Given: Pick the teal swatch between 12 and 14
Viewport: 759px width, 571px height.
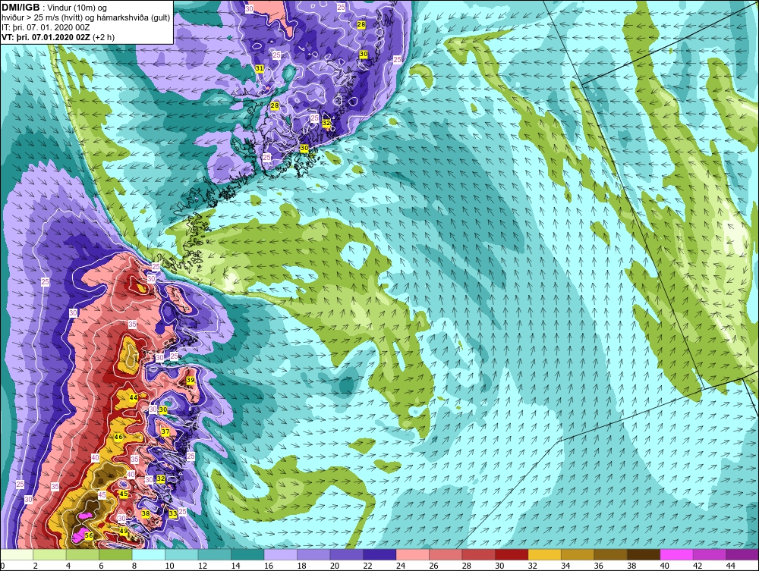Looking at the screenshot, I should point(215,554).
